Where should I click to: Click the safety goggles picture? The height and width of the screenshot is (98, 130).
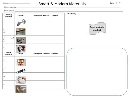coord(21,41)
